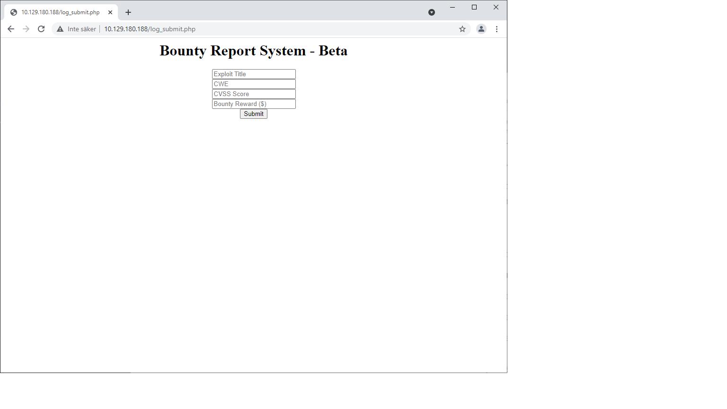The width and height of the screenshot is (727, 409).
Task: Close the browser window
Action: click(x=496, y=7)
